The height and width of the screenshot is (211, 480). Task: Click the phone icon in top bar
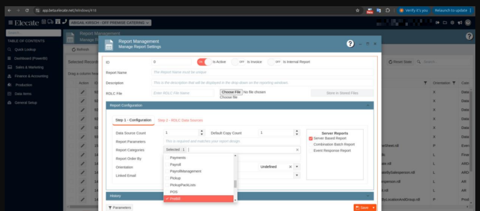click(64, 22)
